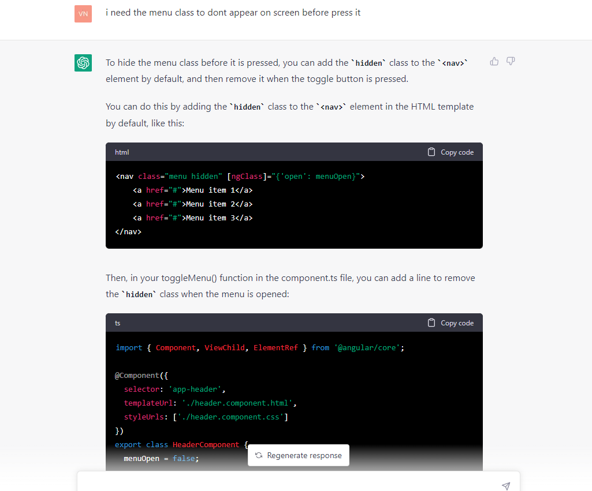
Task: Click the green ChatGPT assistant avatar
Action: [83, 61]
